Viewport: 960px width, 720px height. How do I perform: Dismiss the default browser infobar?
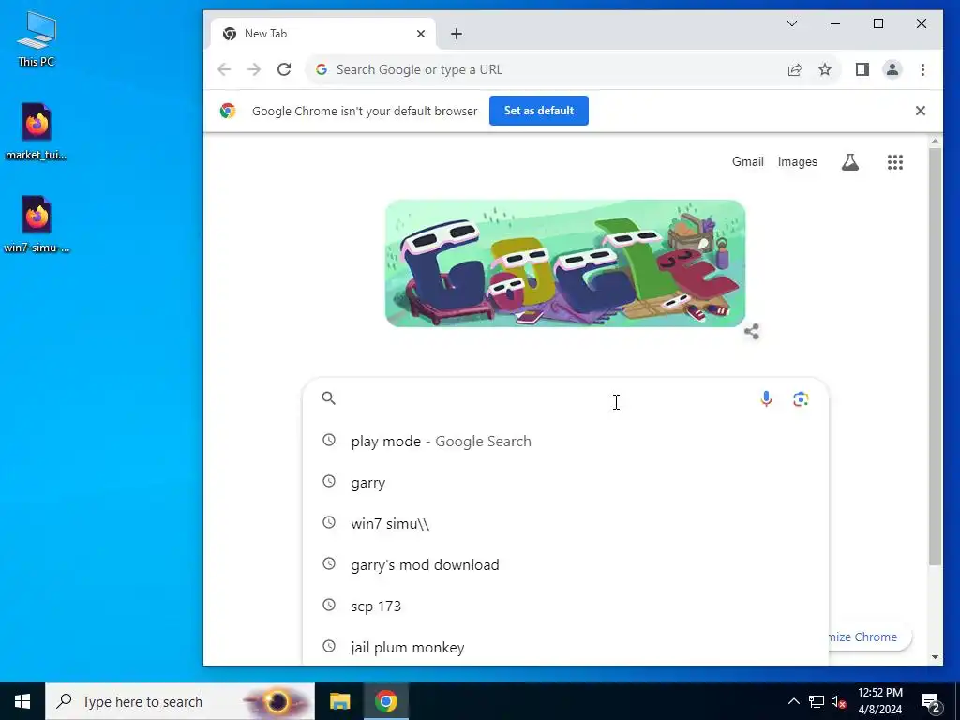921,111
